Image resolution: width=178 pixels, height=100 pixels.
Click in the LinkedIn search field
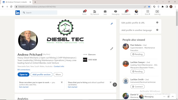(39, 13)
